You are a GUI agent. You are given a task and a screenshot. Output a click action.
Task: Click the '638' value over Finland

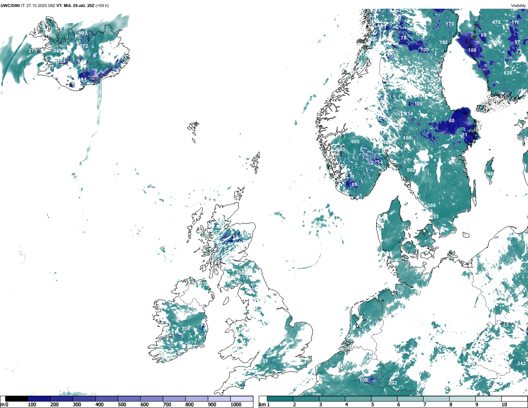(x=508, y=73)
